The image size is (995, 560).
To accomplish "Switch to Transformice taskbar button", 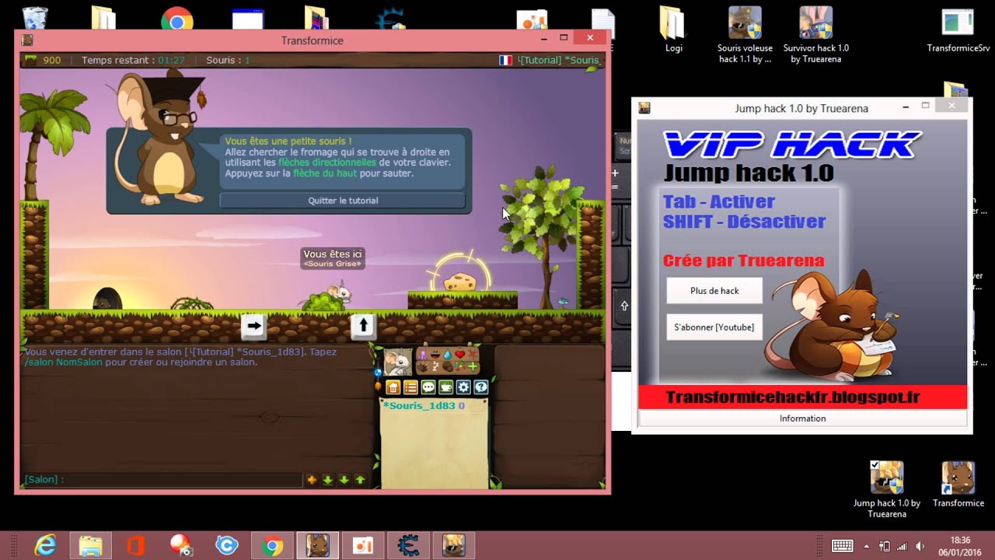I will click(x=317, y=546).
